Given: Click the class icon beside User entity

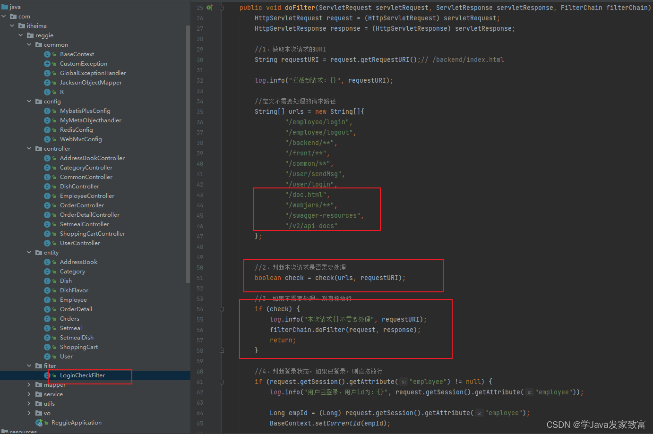Looking at the screenshot, I should [47, 357].
